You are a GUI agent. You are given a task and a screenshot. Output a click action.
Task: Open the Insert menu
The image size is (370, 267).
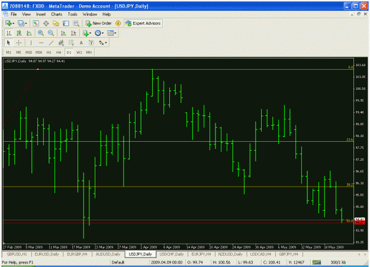41,14
